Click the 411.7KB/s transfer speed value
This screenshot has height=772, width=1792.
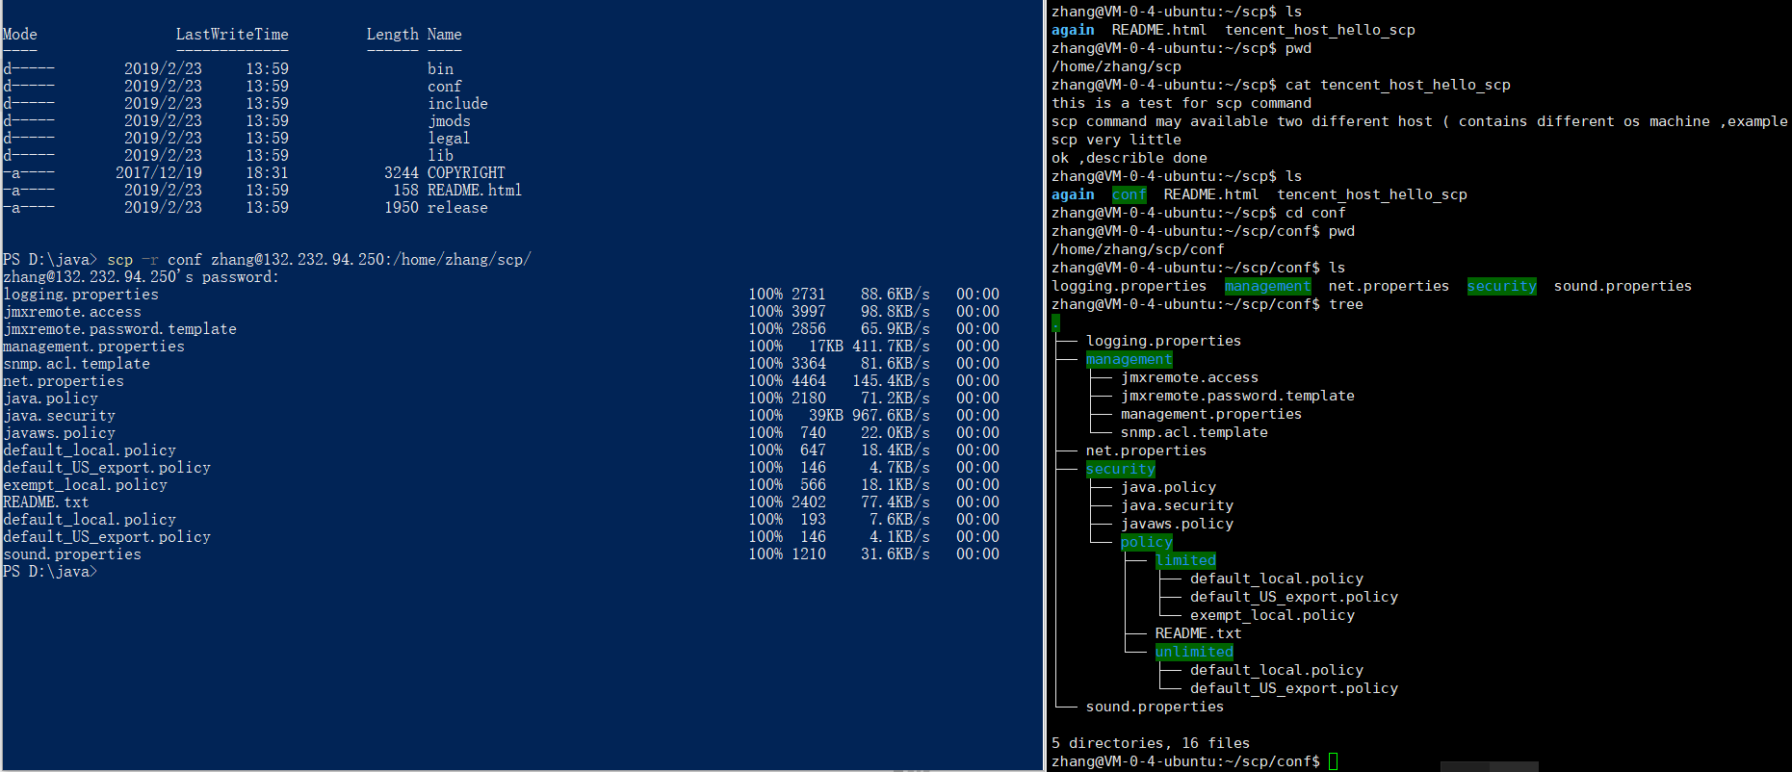[x=891, y=347]
